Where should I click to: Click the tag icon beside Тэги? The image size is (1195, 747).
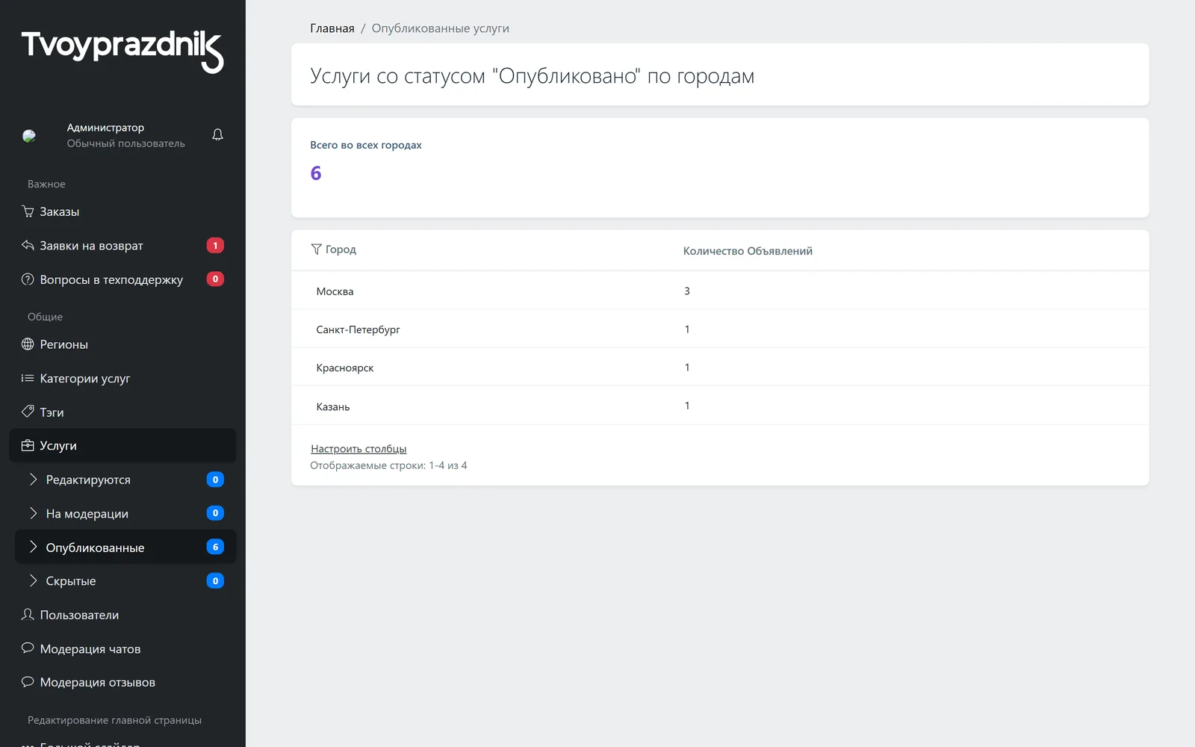(28, 411)
